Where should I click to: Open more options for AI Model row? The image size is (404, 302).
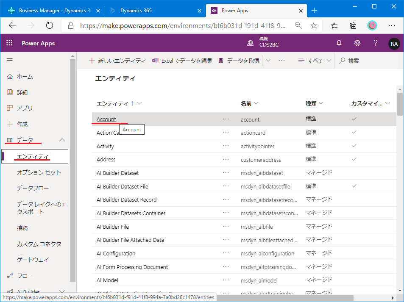pyautogui.click(x=226, y=280)
